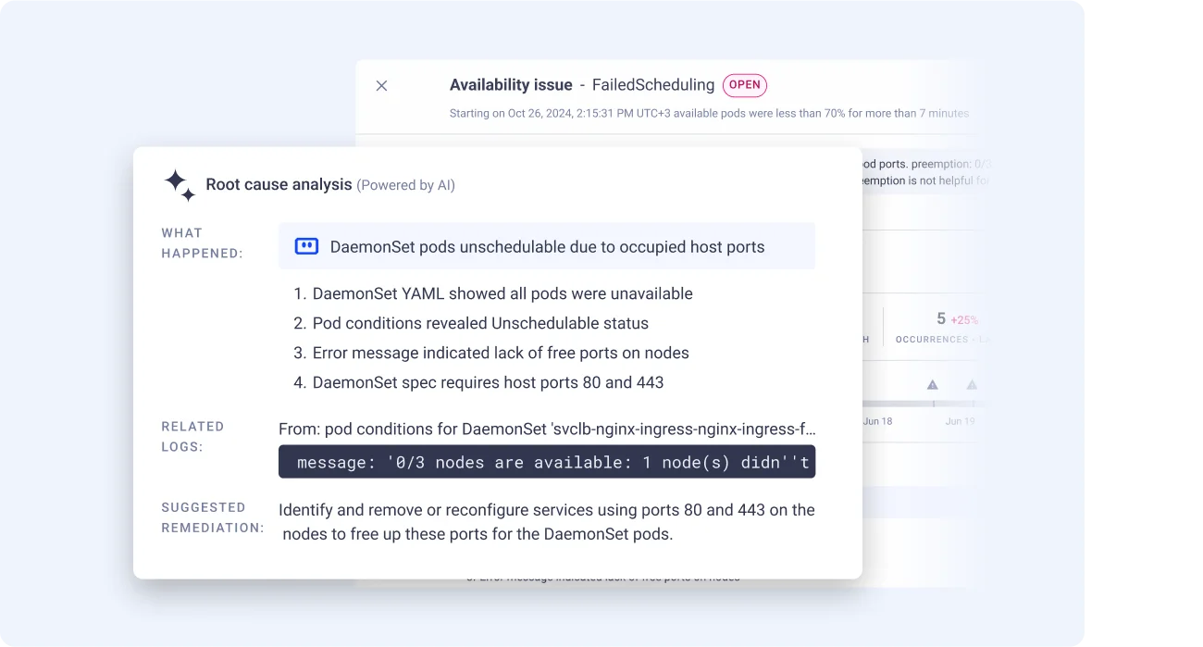Click the Powered by AI label

click(x=406, y=185)
